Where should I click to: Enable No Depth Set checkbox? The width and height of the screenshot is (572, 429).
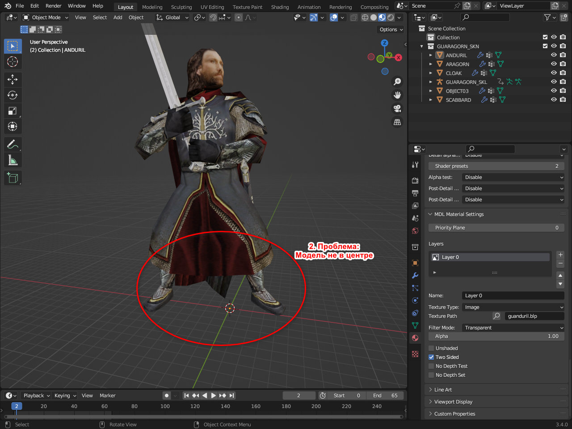tap(431, 375)
